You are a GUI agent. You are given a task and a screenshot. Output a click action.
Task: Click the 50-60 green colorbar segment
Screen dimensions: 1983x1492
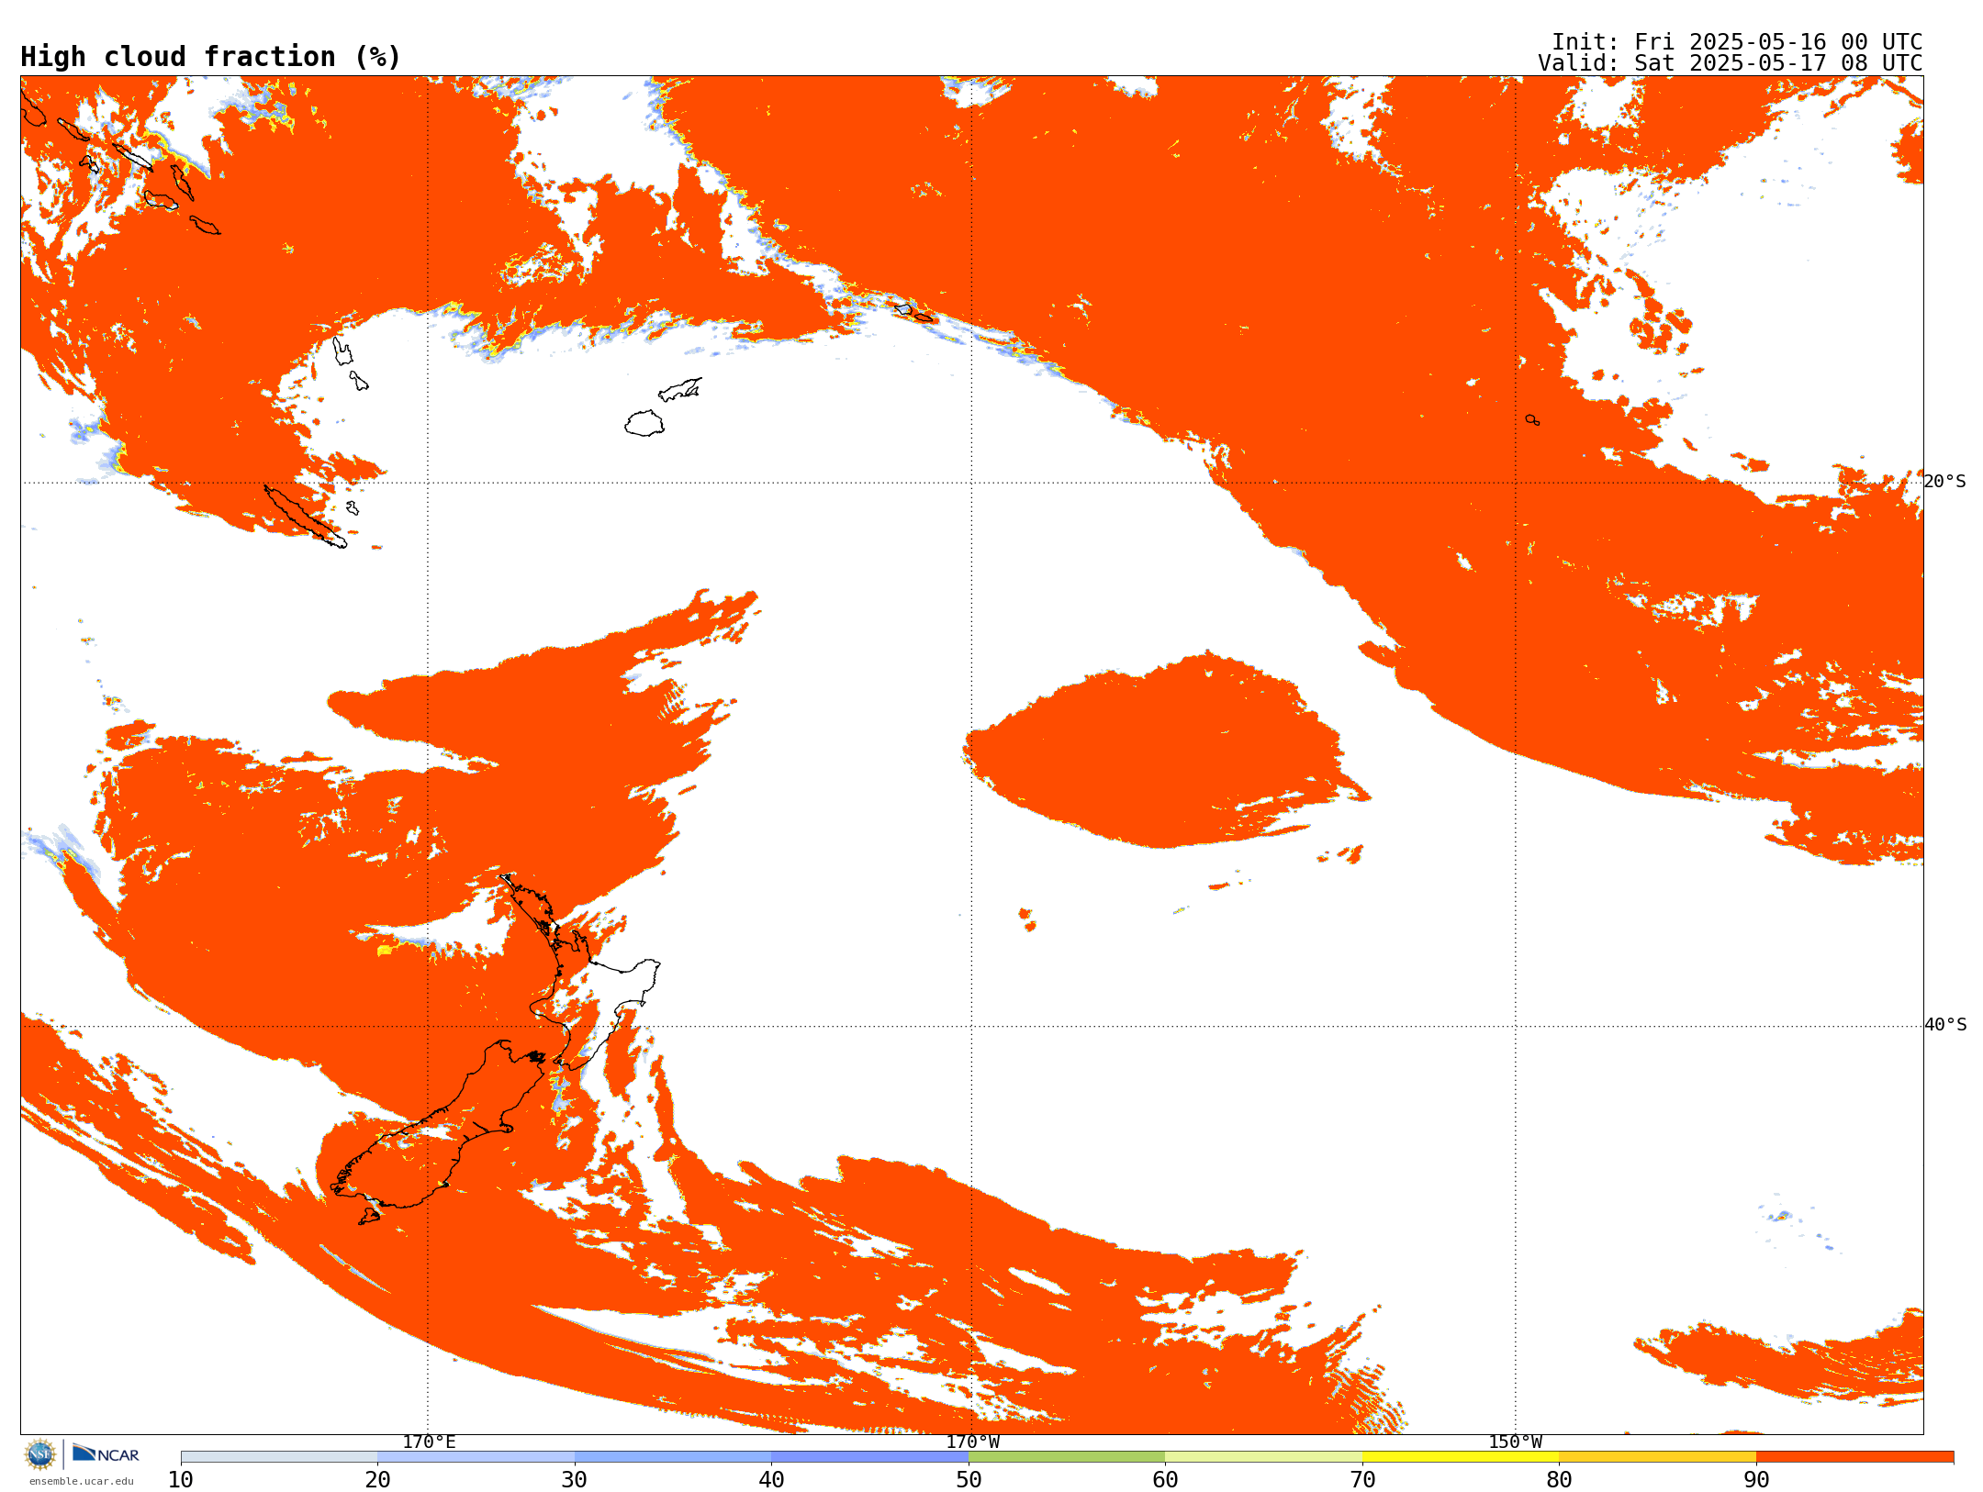coord(1067,1457)
